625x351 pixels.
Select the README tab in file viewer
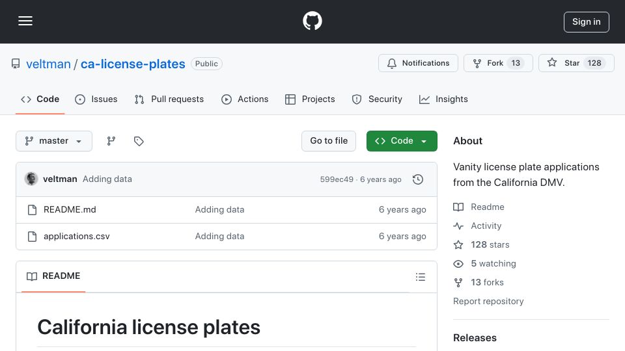[x=53, y=276]
